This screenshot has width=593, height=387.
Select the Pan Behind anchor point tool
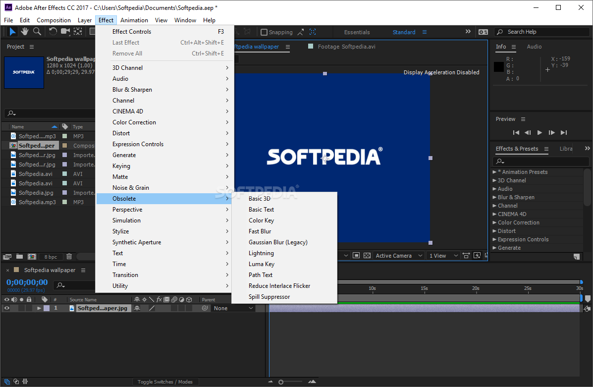(78, 32)
